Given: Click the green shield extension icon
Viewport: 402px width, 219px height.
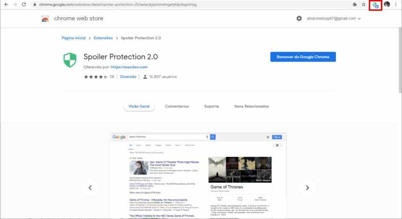Looking at the screenshot, I should pos(70,60).
